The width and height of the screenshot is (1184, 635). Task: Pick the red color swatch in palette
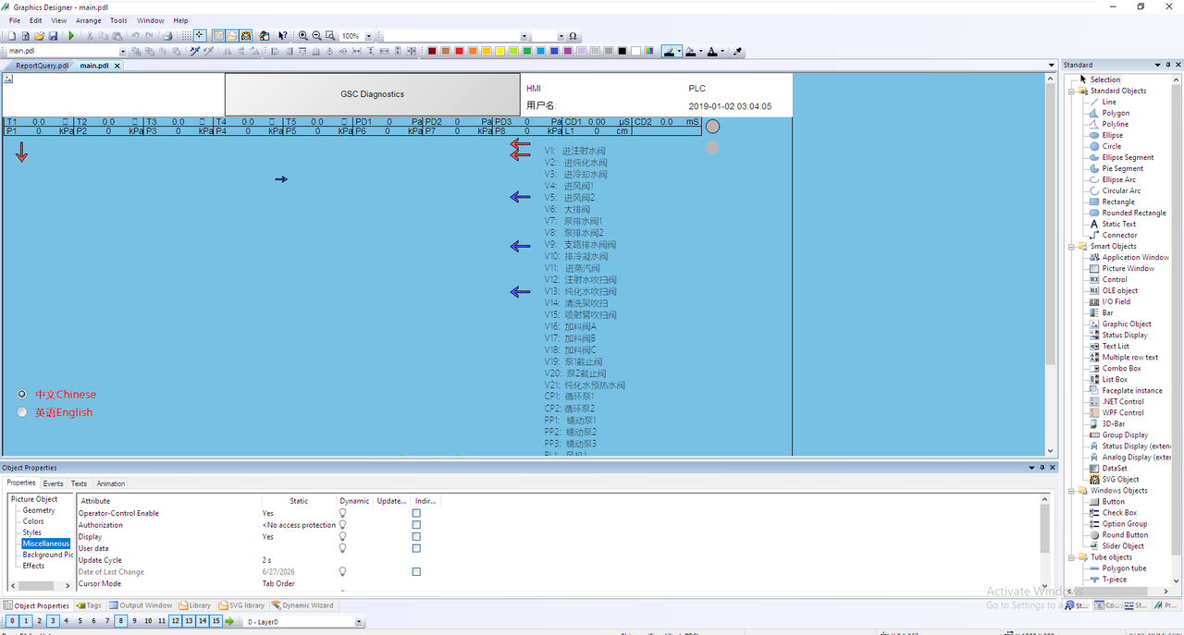[x=461, y=51]
